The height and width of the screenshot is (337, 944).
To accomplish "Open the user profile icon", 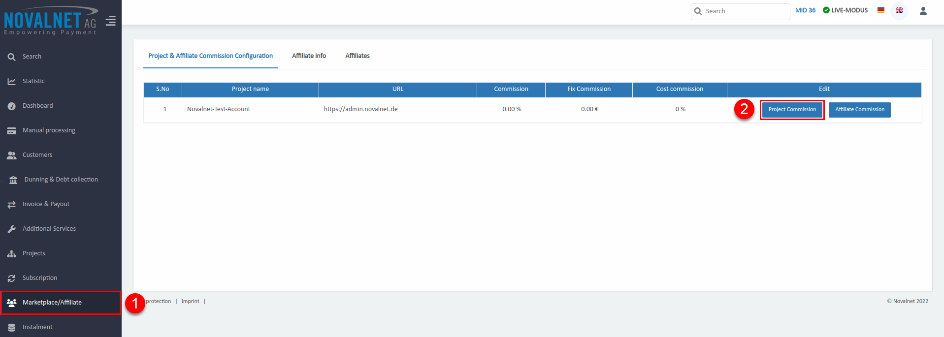I will pyautogui.click(x=923, y=11).
